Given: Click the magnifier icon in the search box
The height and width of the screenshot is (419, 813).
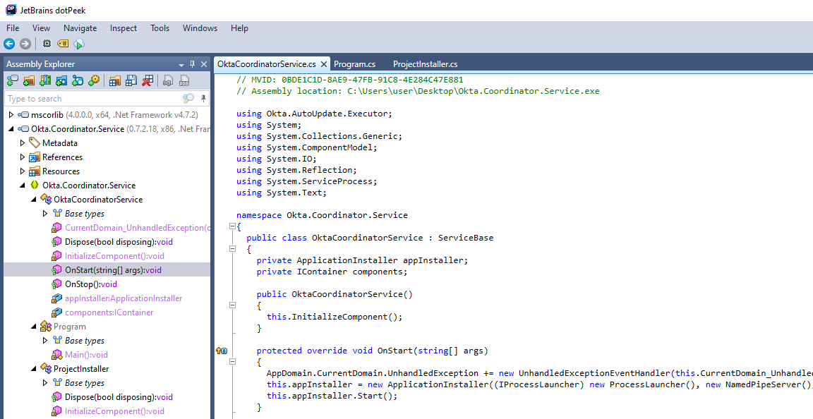Looking at the screenshot, I should [188, 99].
